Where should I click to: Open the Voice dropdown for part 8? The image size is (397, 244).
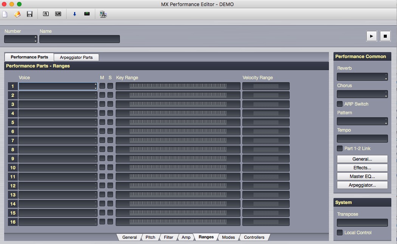(58, 150)
